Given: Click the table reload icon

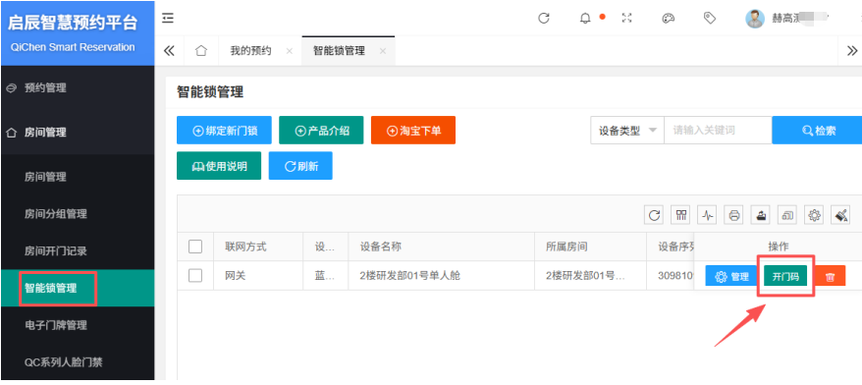Looking at the screenshot, I should [654, 215].
